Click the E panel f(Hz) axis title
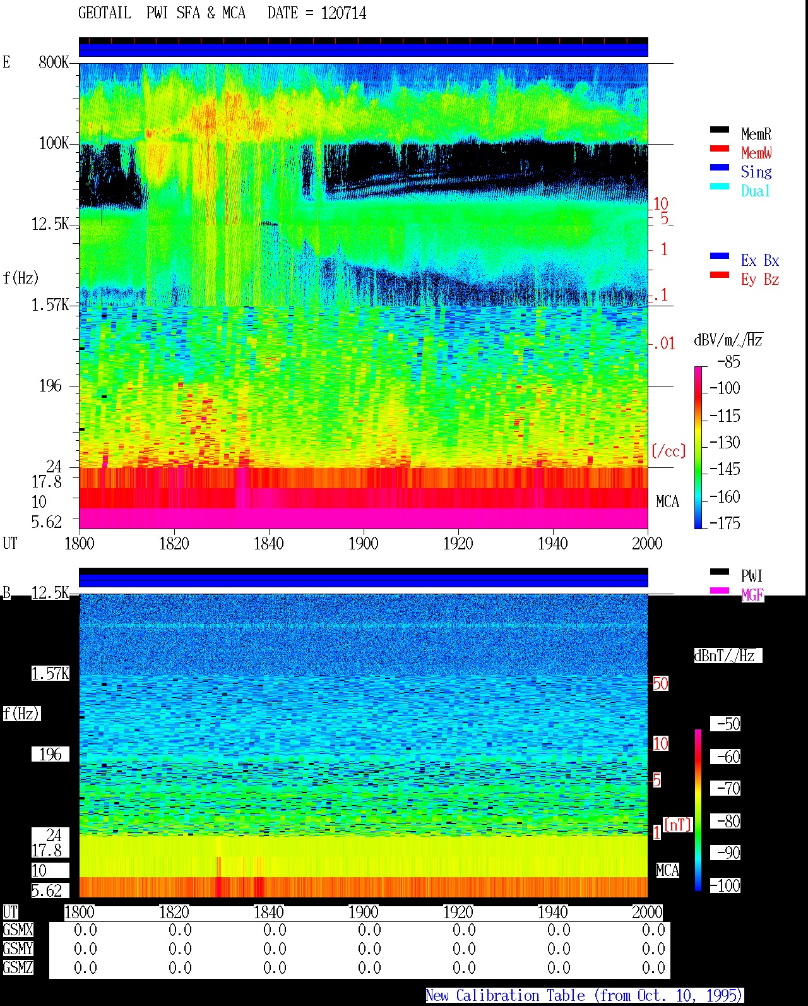This screenshot has height=1006, width=808. [21, 278]
